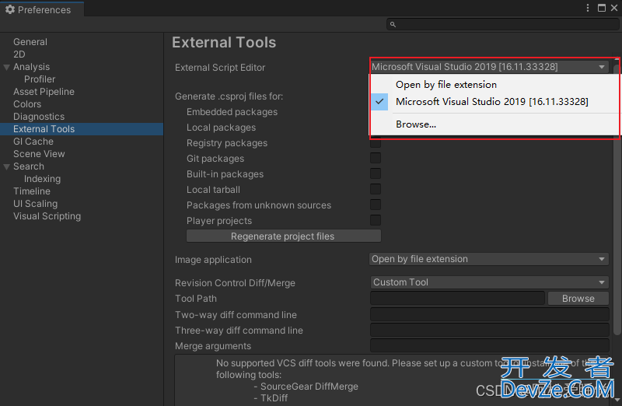
Task: Click the SourceGear DiffMerge text line
Action: (306, 386)
